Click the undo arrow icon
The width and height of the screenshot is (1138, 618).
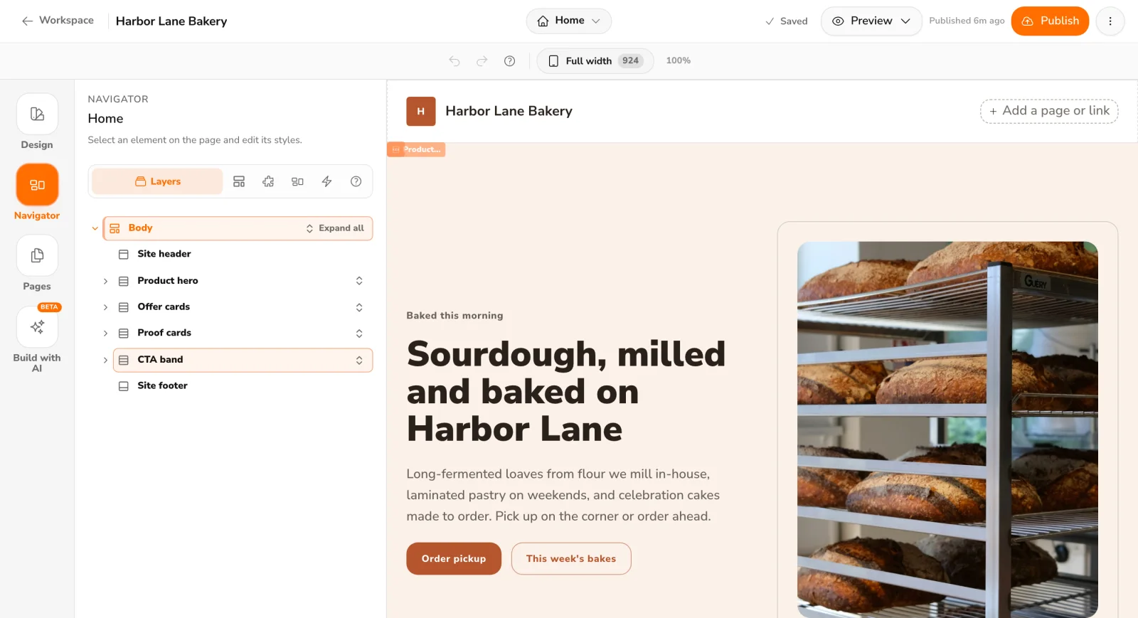point(454,61)
